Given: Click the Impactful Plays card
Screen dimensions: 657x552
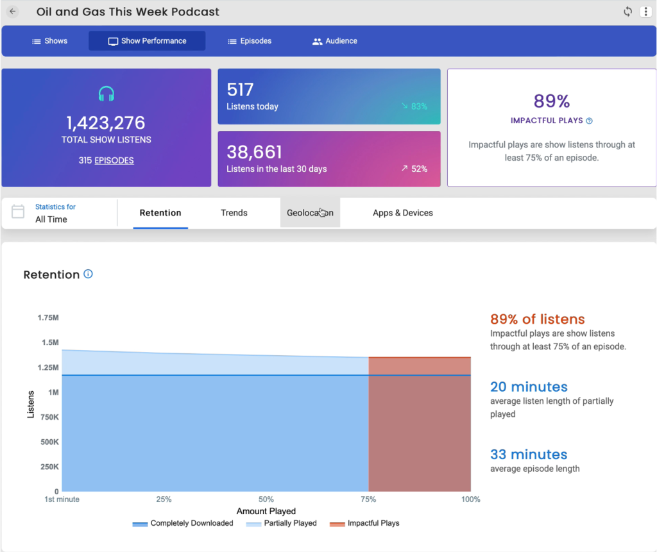Looking at the screenshot, I should click(x=551, y=128).
